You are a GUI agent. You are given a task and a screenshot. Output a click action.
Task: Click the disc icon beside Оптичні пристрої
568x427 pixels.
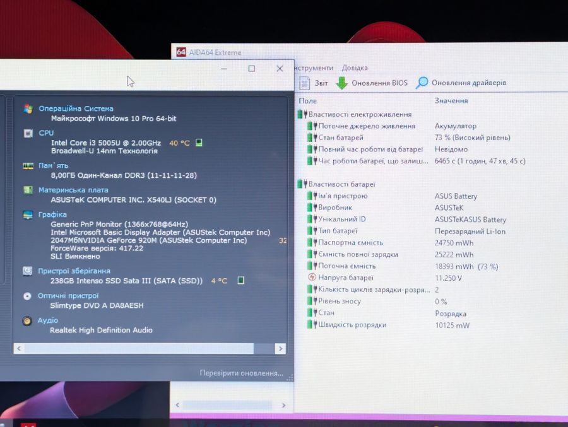pos(27,296)
